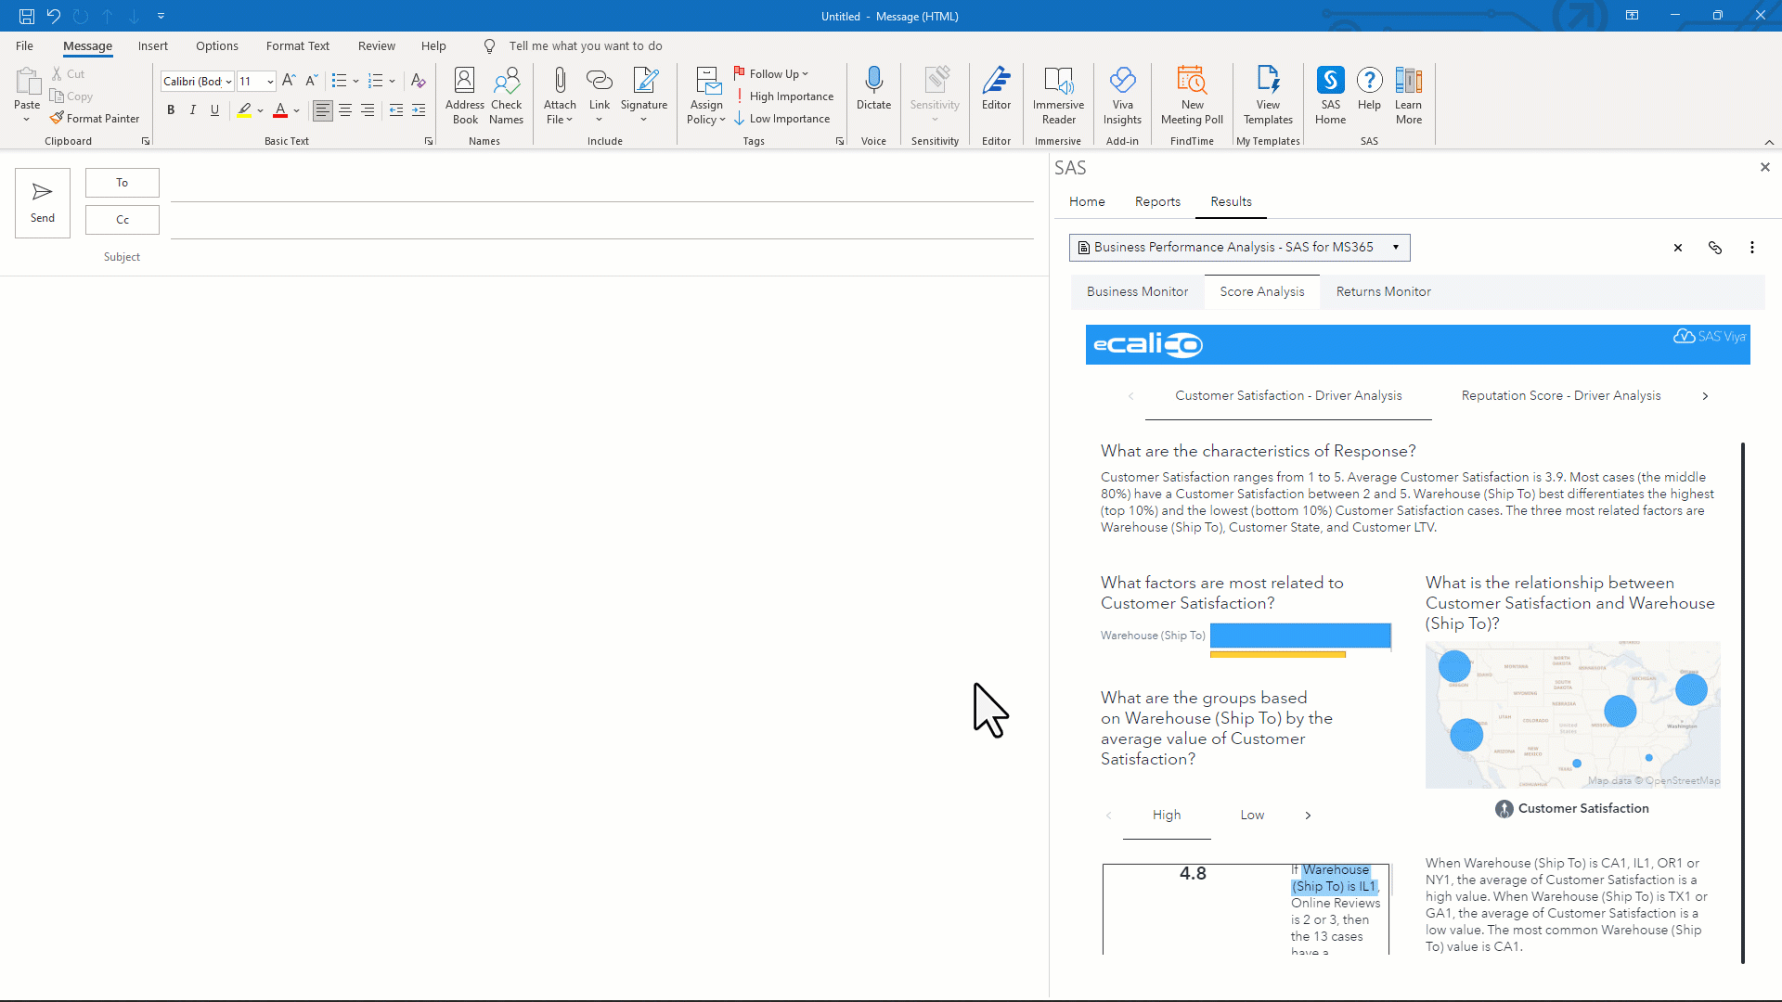Viewport: 1782px width, 1002px height.
Task: Open the SAS report more options menu
Action: pos(1752,248)
